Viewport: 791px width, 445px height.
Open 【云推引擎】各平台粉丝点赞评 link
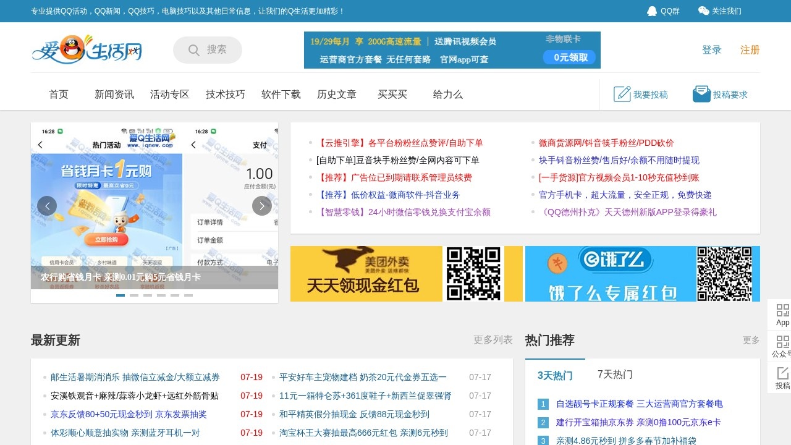400,143
